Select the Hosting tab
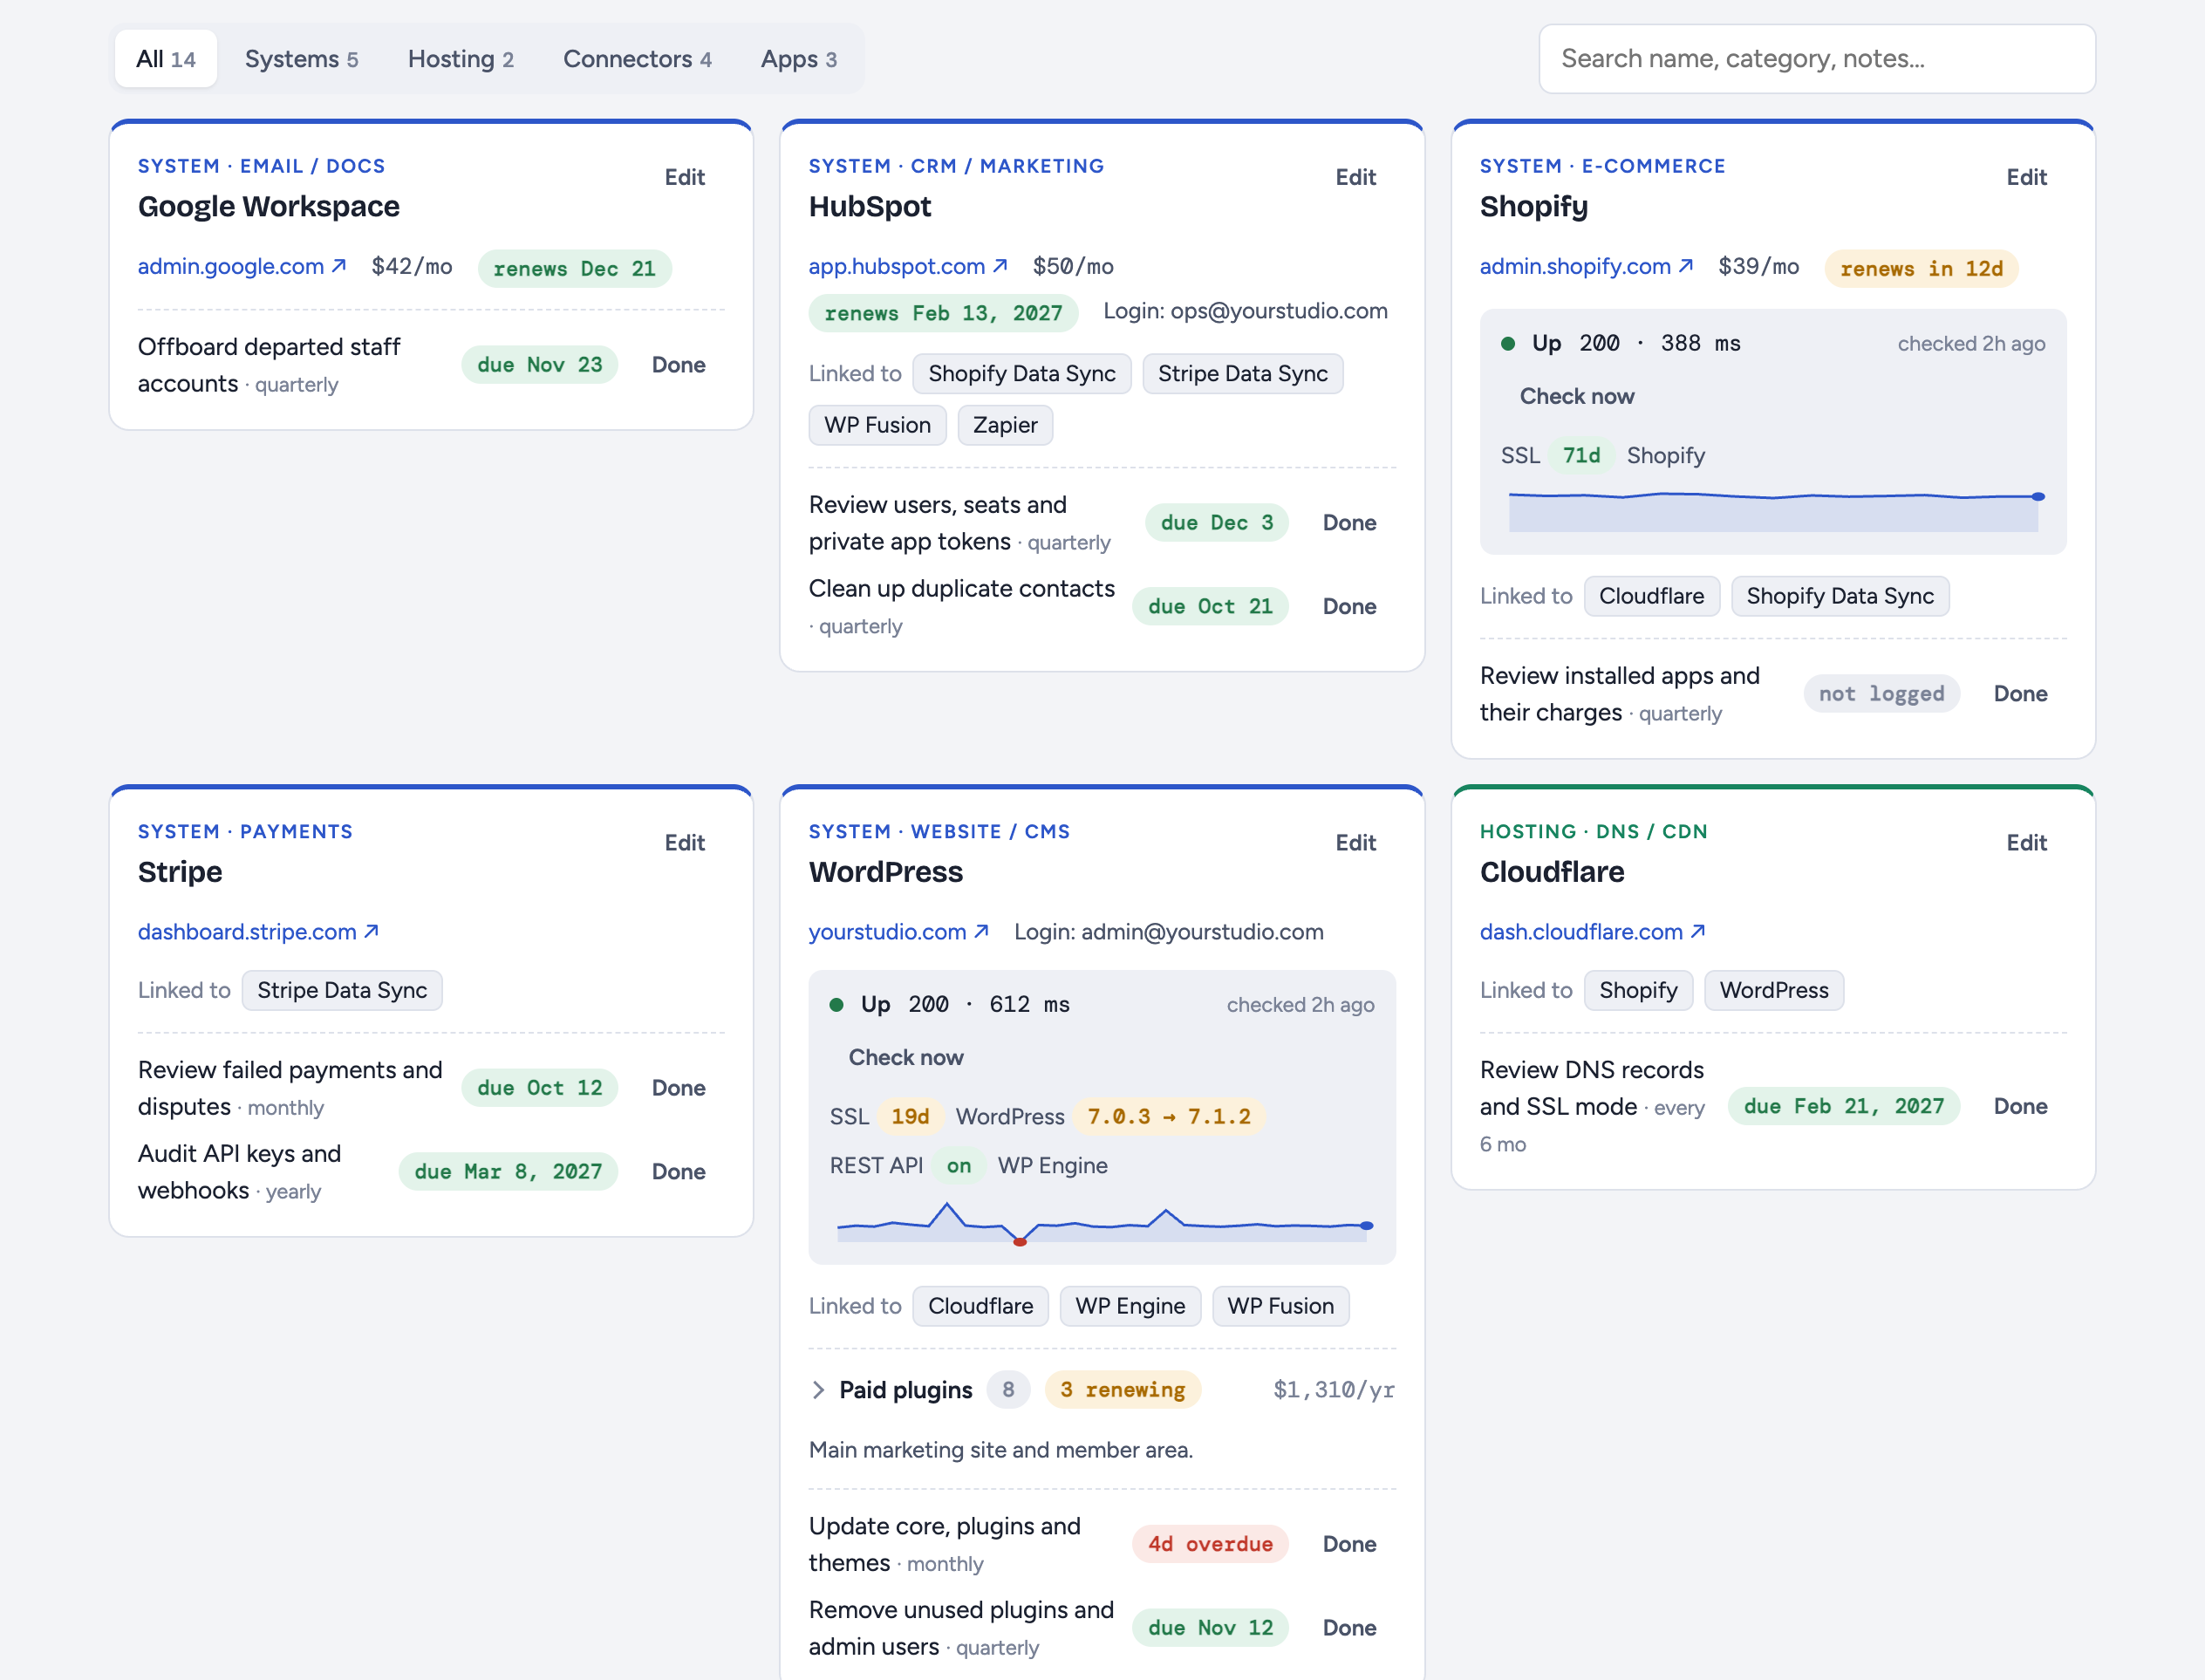 coord(460,59)
